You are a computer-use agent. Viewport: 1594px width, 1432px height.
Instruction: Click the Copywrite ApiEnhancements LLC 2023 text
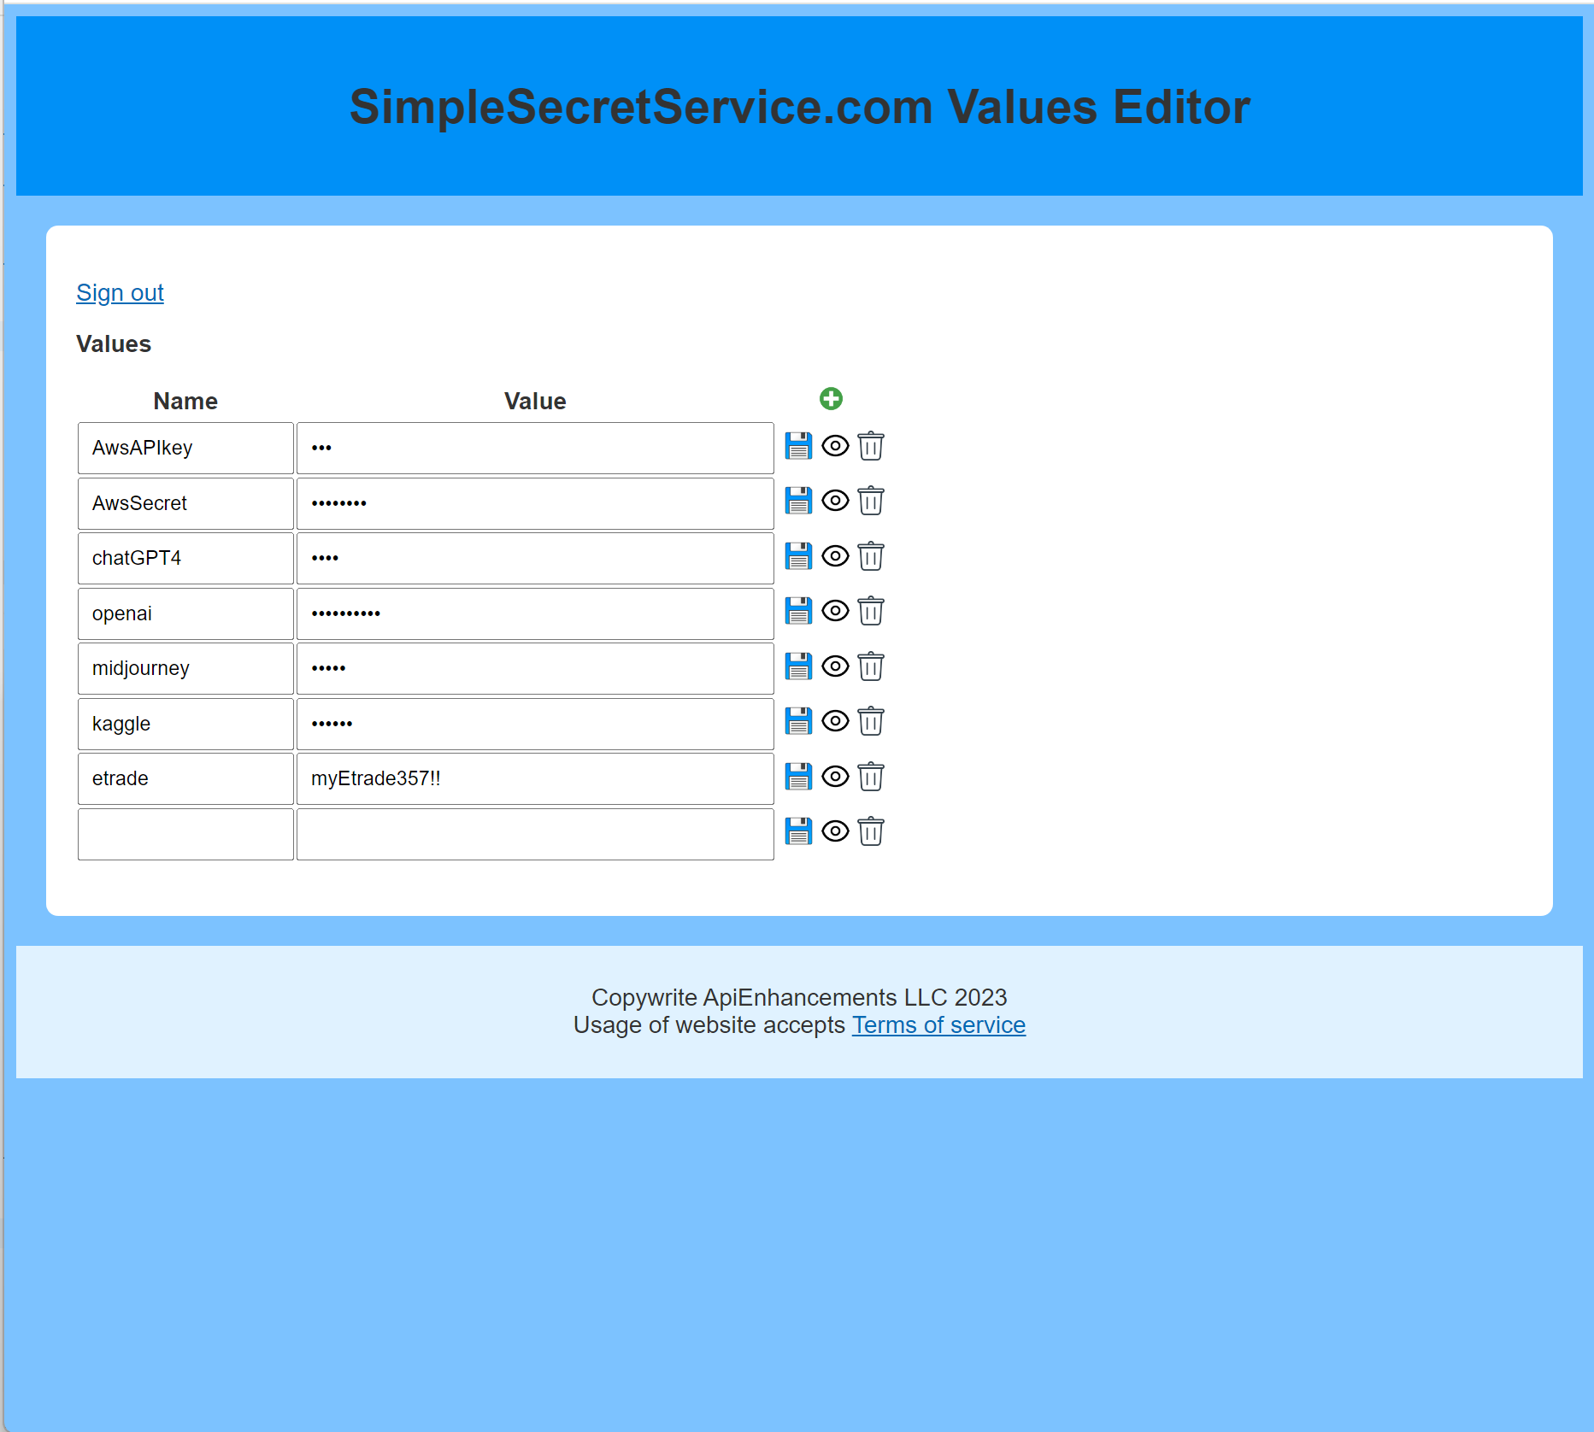(x=799, y=997)
